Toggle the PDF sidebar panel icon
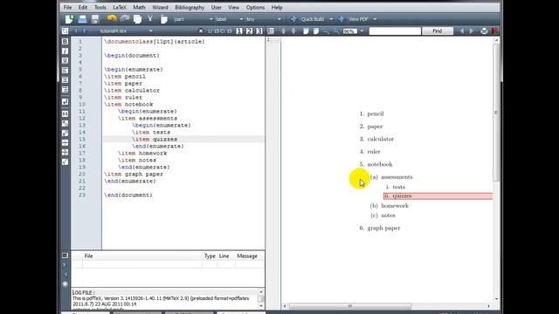559x314 pixels. [271, 31]
